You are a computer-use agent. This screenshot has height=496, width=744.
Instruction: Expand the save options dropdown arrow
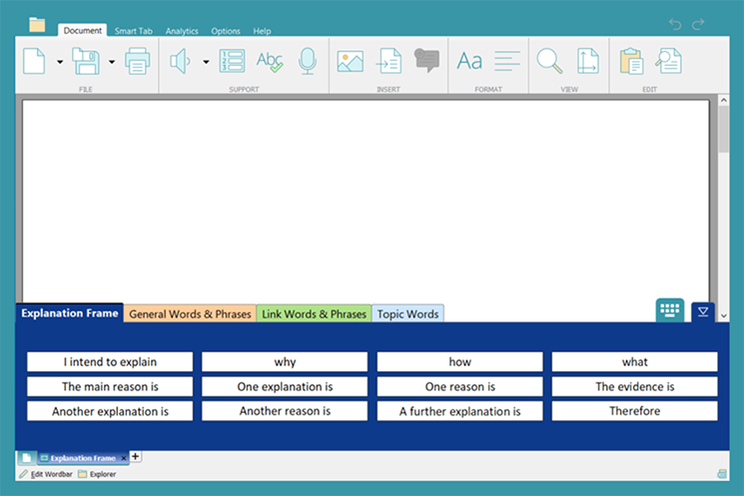(112, 62)
